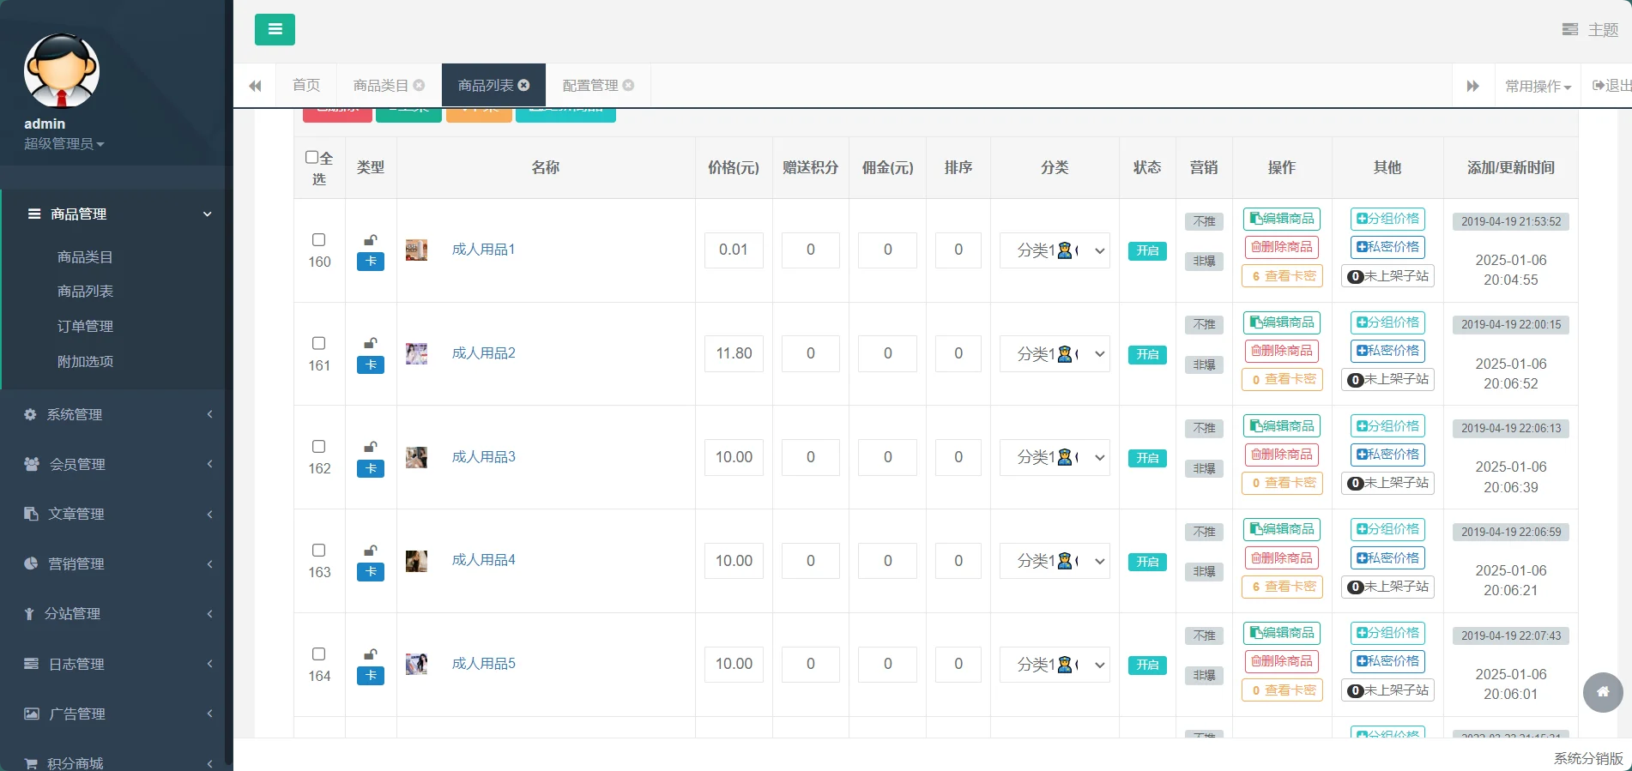Click the unlock icon for product 160

point(371,240)
